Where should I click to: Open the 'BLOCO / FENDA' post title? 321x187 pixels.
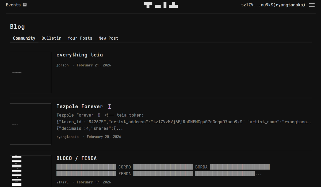(77, 158)
